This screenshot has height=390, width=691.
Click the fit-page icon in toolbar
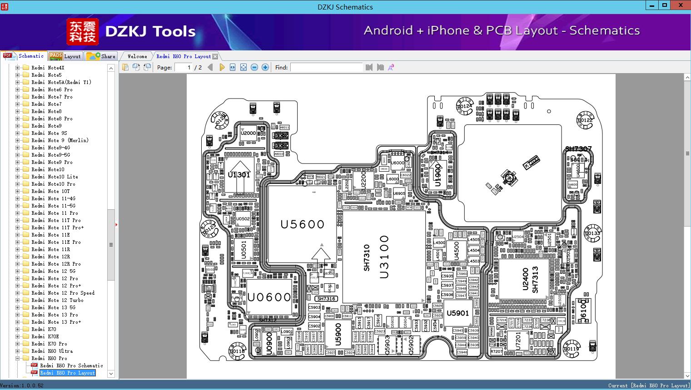(x=244, y=67)
